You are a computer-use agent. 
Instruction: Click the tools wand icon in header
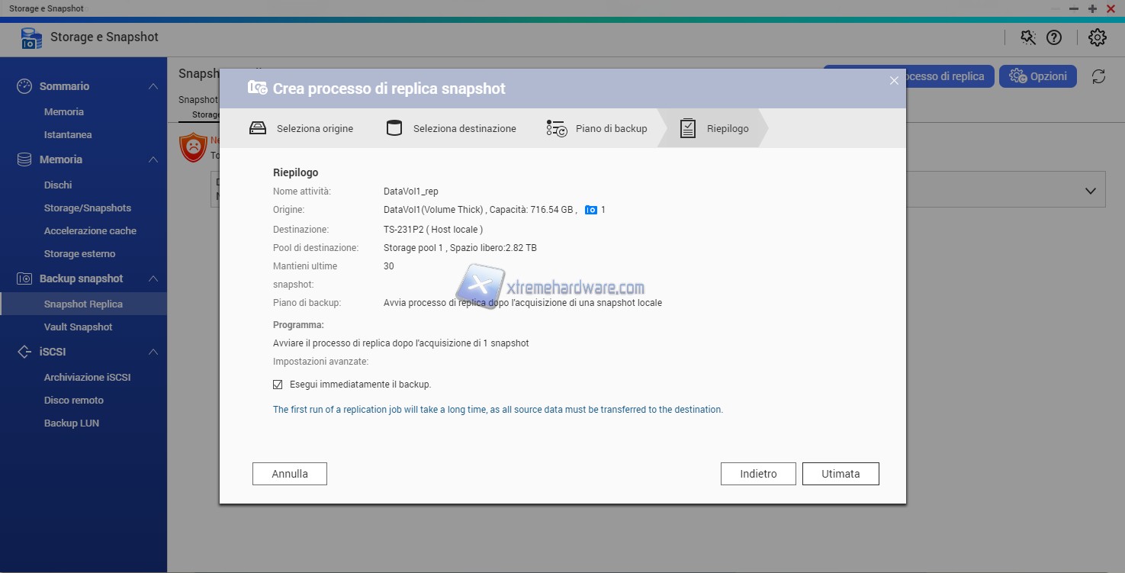1028,37
